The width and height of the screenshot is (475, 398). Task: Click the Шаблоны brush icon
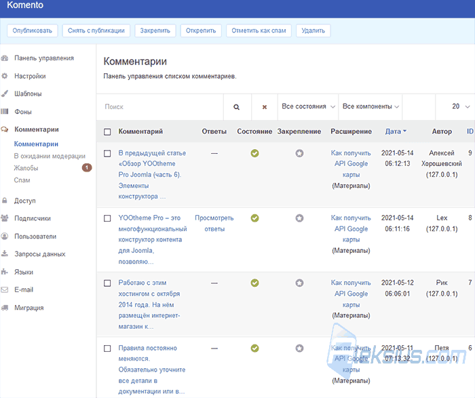click(5, 94)
